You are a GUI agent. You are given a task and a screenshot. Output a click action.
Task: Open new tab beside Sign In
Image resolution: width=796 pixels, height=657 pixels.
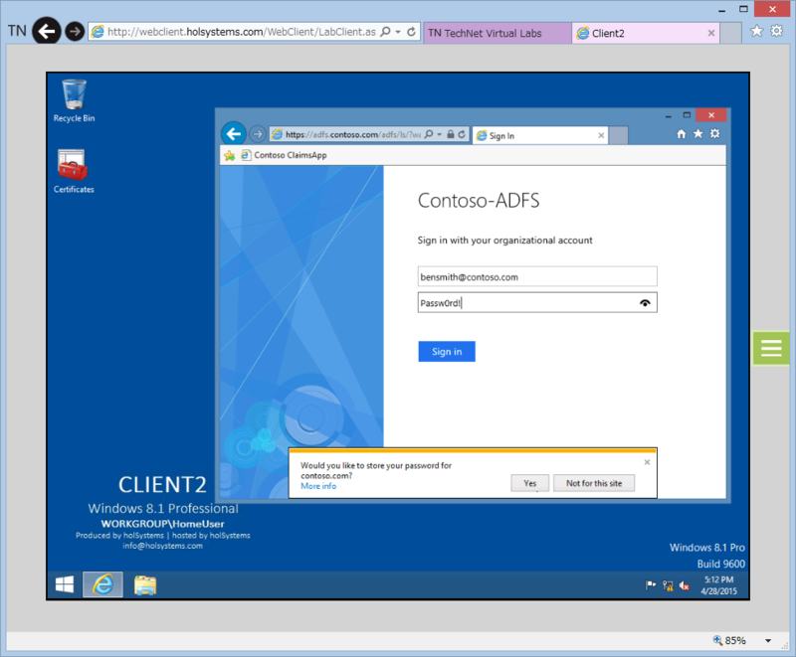(x=618, y=135)
